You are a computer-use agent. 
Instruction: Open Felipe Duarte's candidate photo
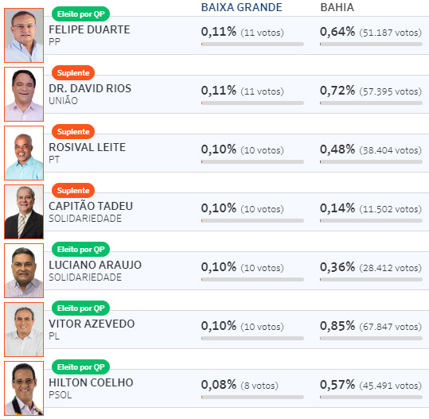click(24, 35)
